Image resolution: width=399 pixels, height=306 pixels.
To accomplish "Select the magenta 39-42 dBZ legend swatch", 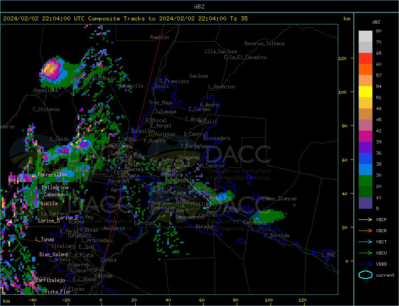I will 365,136.
